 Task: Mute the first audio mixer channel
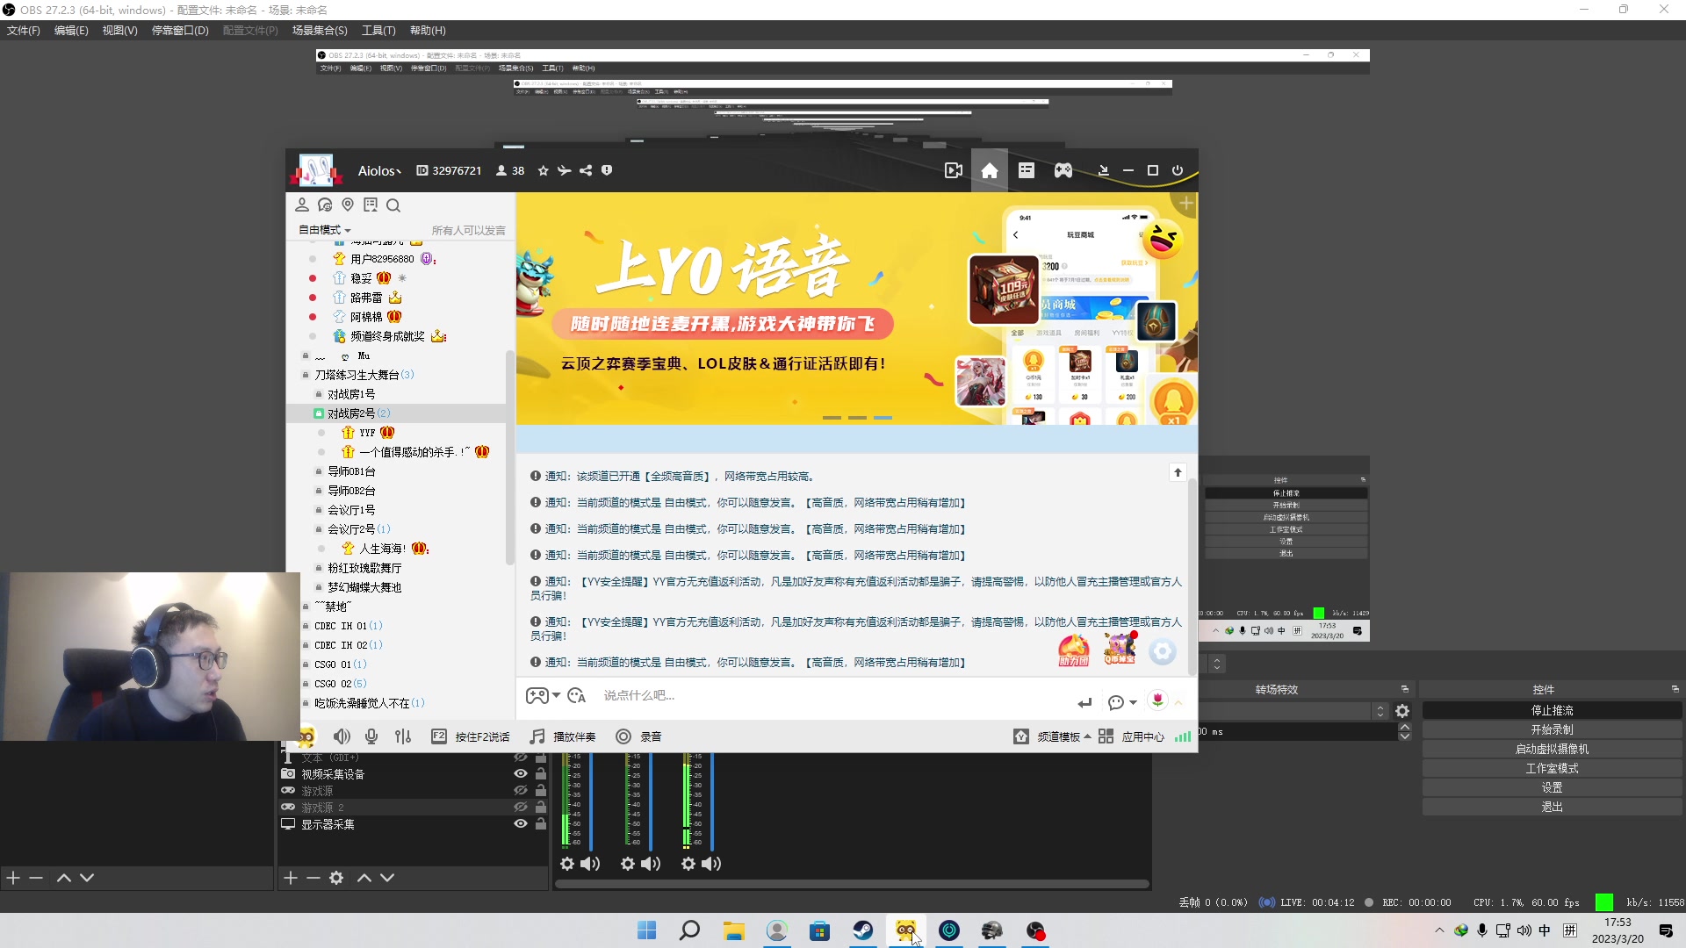pos(591,865)
